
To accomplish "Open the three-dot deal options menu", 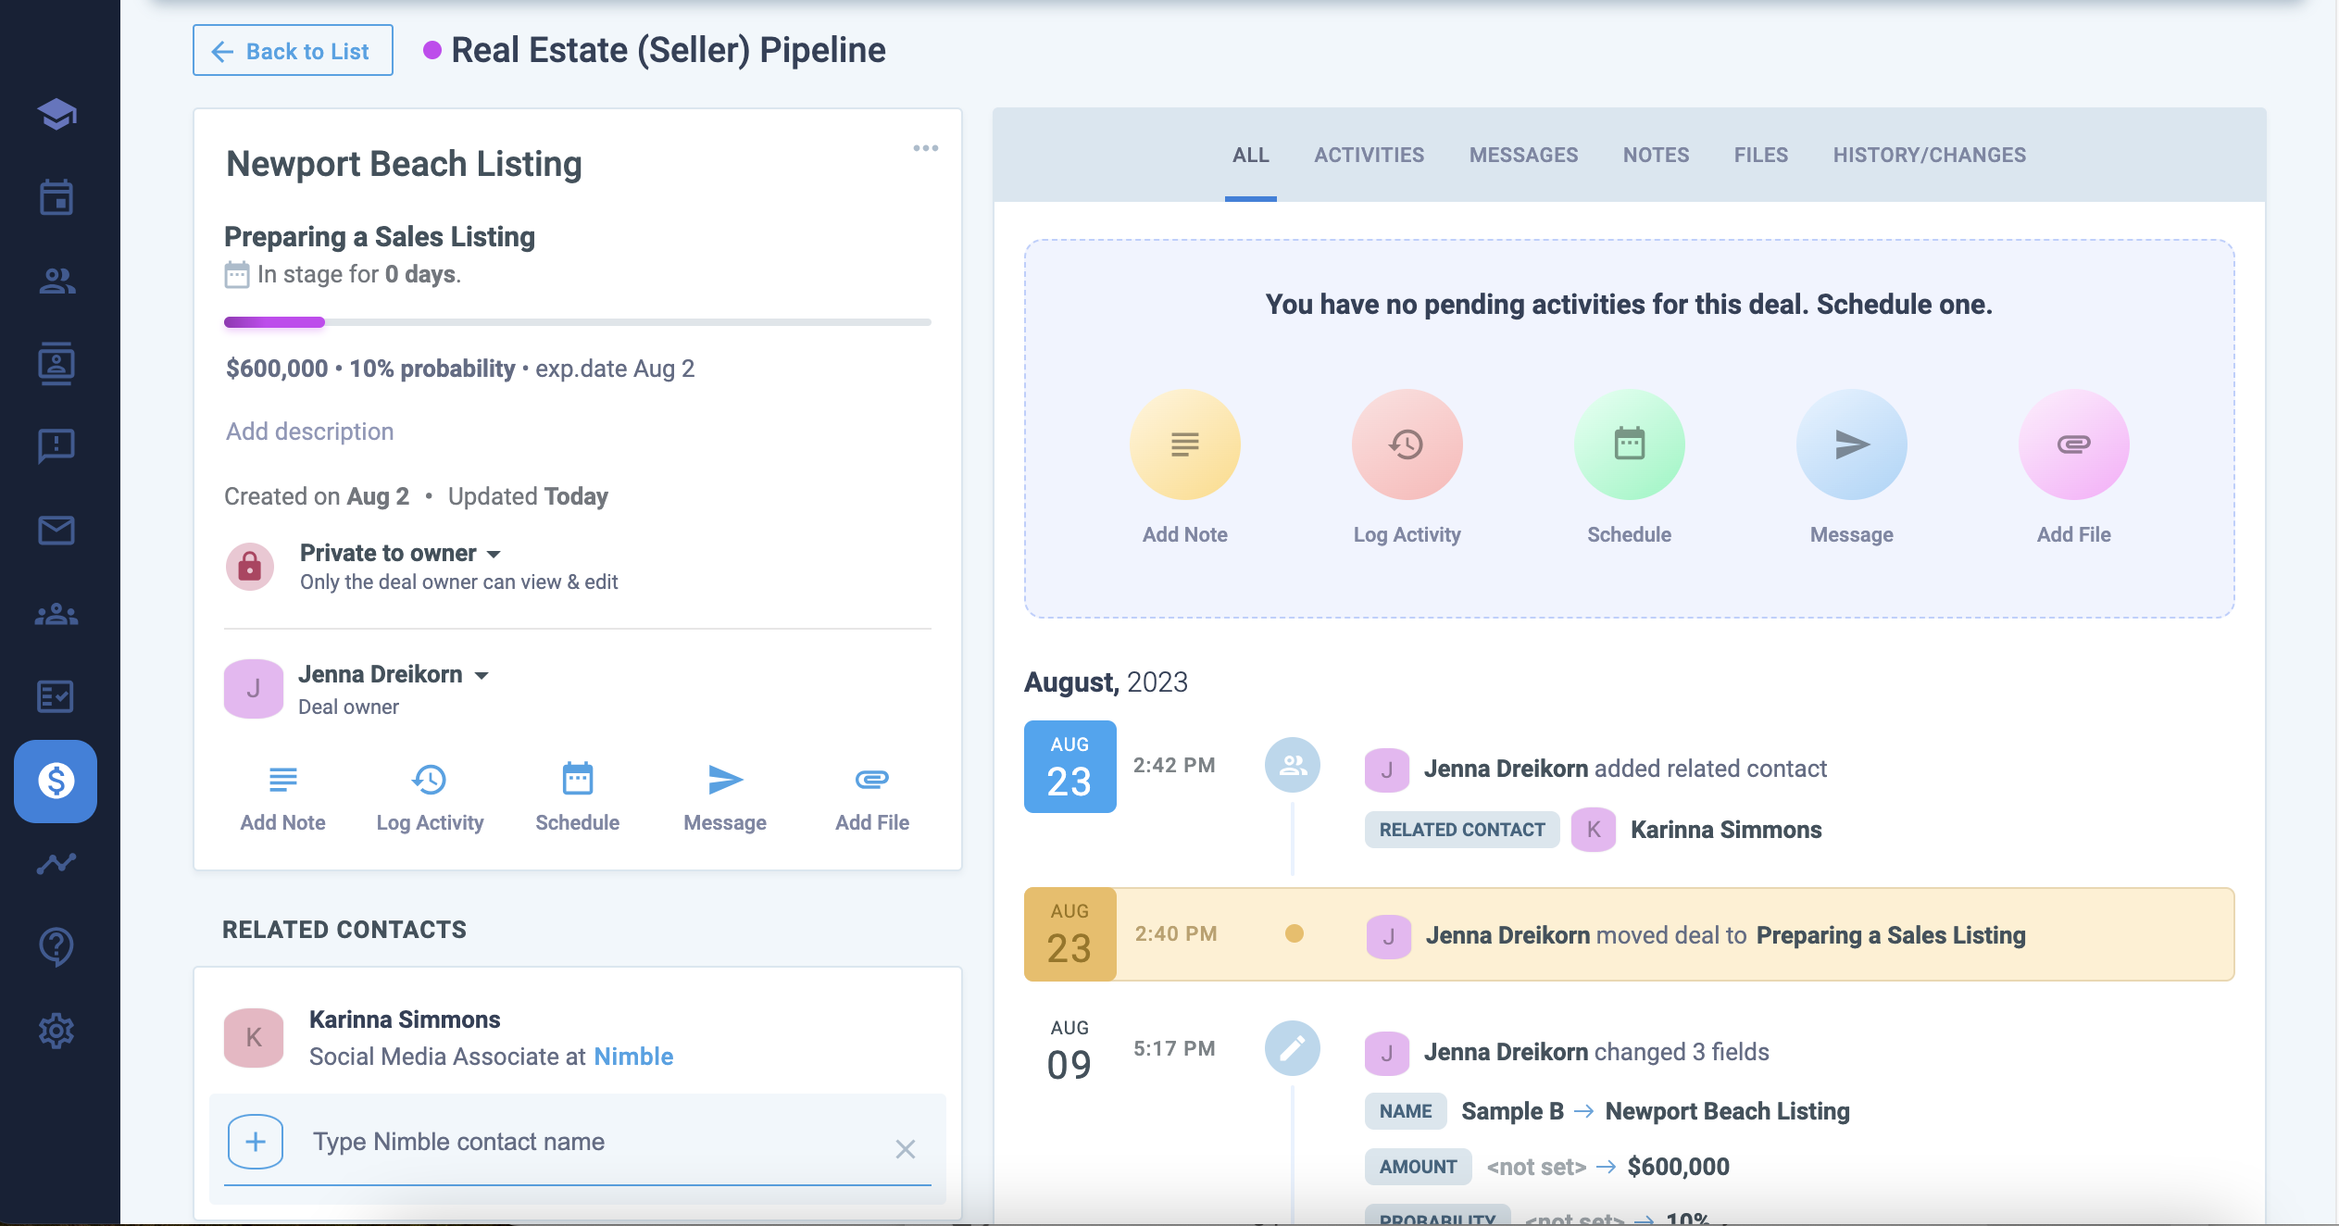I will [x=925, y=148].
